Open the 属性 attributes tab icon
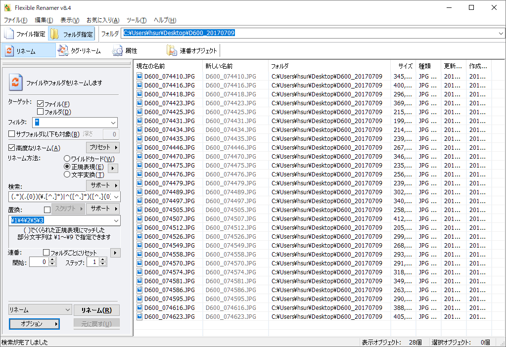The width and height of the screenshot is (506, 347). (x=117, y=50)
